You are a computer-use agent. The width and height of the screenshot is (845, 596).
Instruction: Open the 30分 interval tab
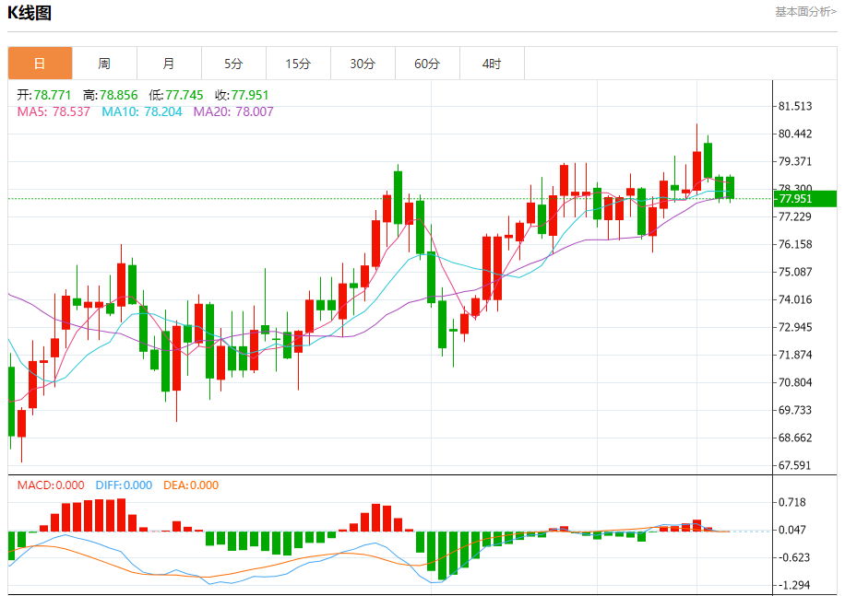[x=363, y=64]
